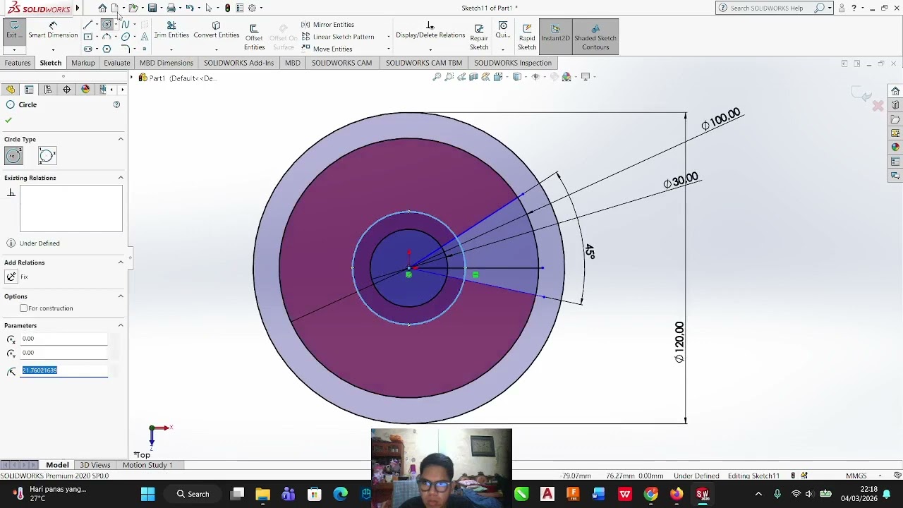Click the X center coordinate field
903x508 pixels.
coord(64,339)
